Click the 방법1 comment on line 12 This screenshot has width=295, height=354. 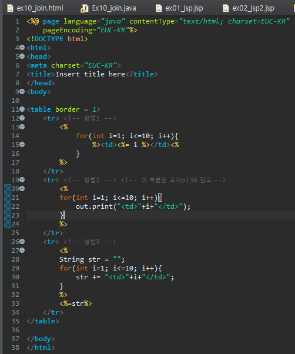pyautogui.click(x=90, y=118)
